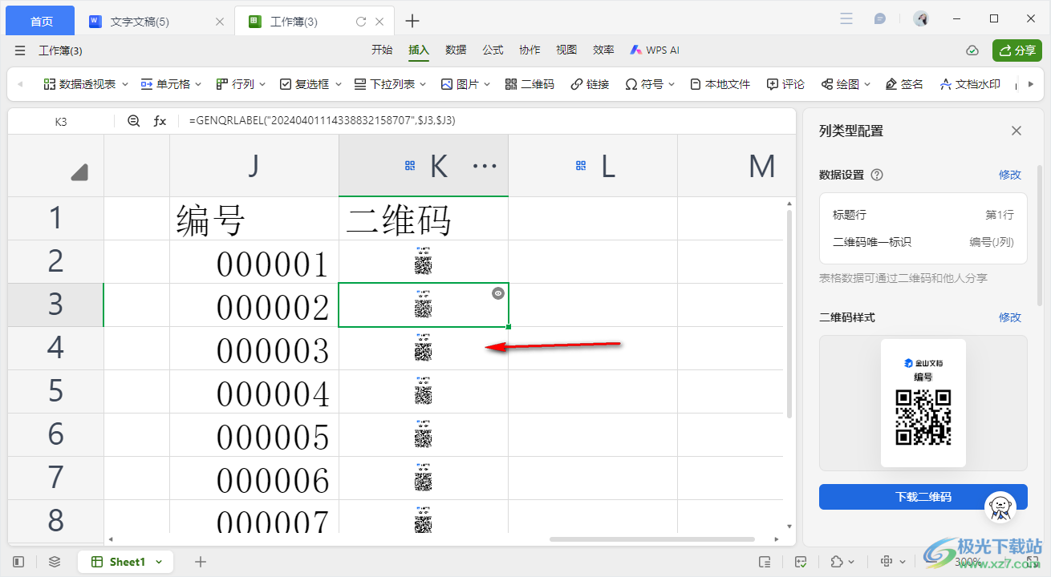Image resolution: width=1051 pixels, height=577 pixels.
Task: Open the layers icon in status bar
Action: pyautogui.click(x=55, y=562)
